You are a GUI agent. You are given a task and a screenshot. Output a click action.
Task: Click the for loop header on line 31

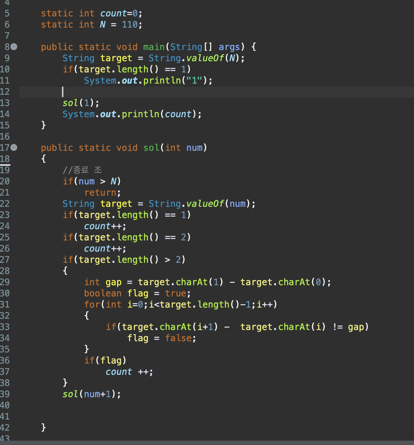tap(181, 305)
